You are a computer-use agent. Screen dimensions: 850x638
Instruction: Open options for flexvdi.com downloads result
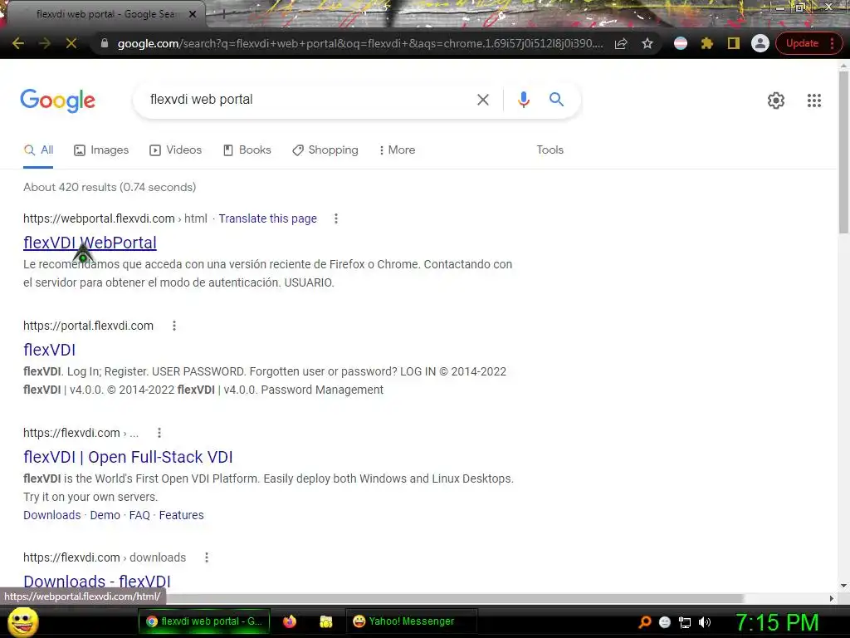tap(207, 557)
